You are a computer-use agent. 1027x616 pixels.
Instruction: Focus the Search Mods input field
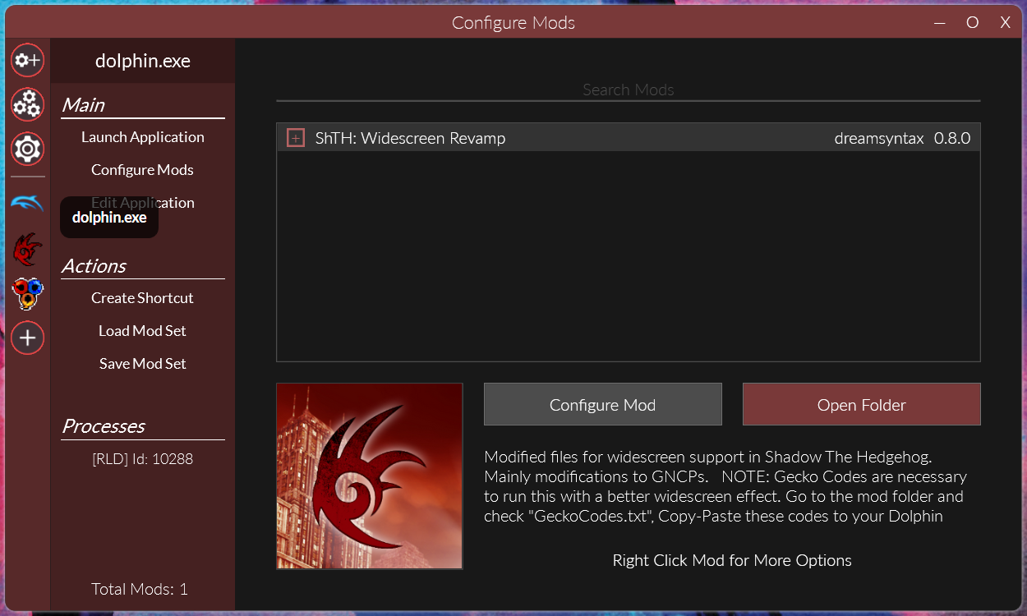pos(629,90)
